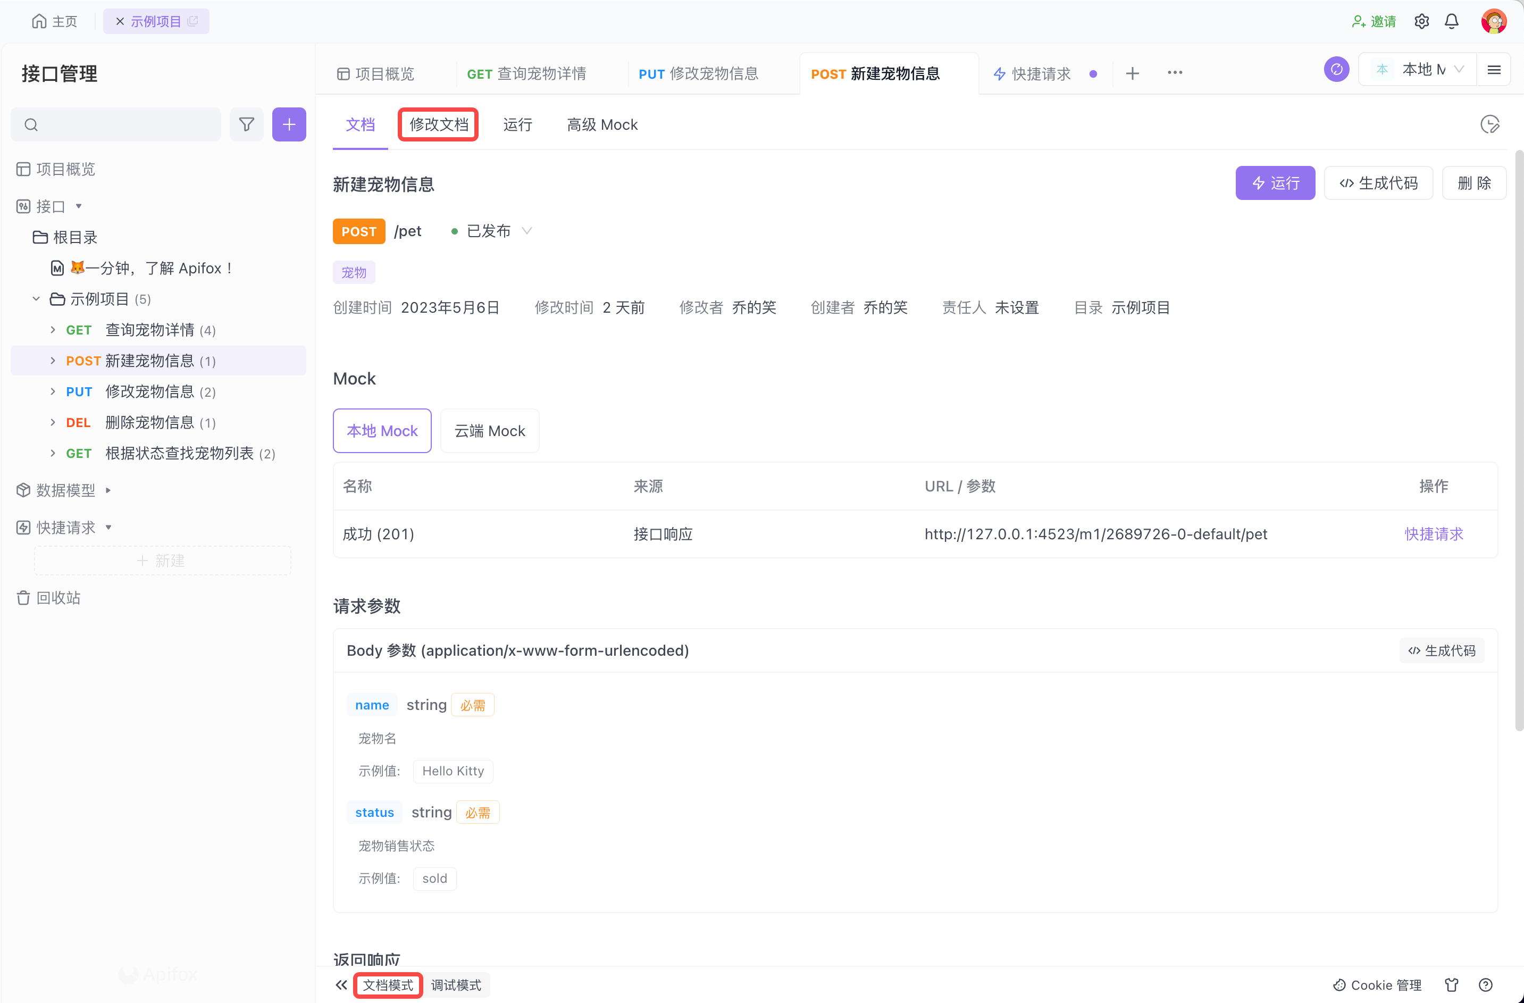The image size is (1524, 1003).
Task: Click the 快捷请求 link in Mock table
Action: tap(1433, 533)
